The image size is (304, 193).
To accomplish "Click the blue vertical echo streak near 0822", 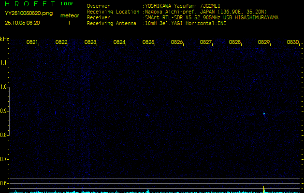I will point(56,113).
